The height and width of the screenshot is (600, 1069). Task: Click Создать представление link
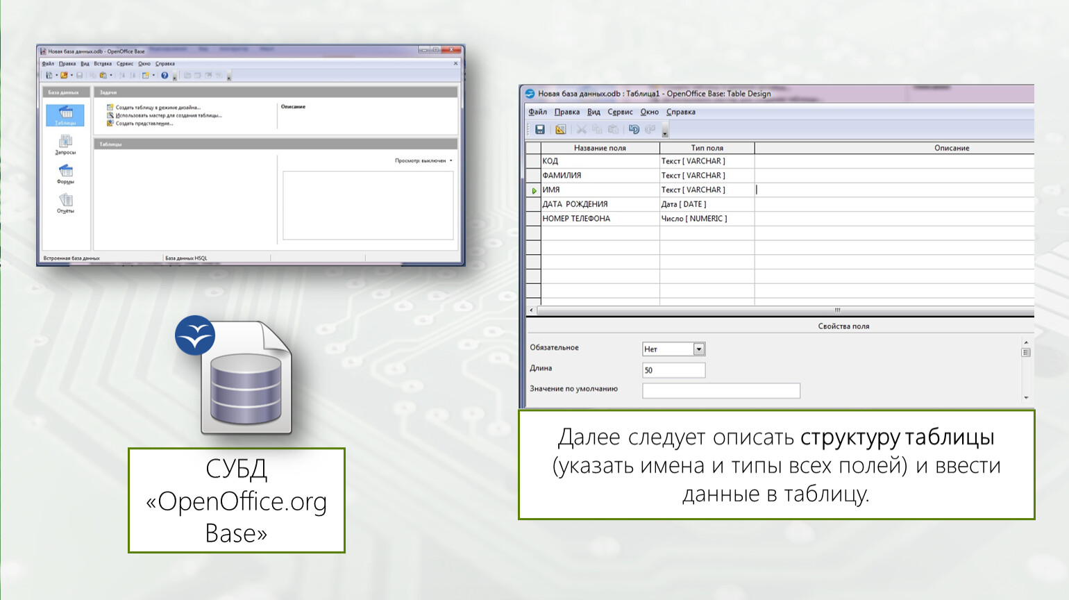[144, 124]
